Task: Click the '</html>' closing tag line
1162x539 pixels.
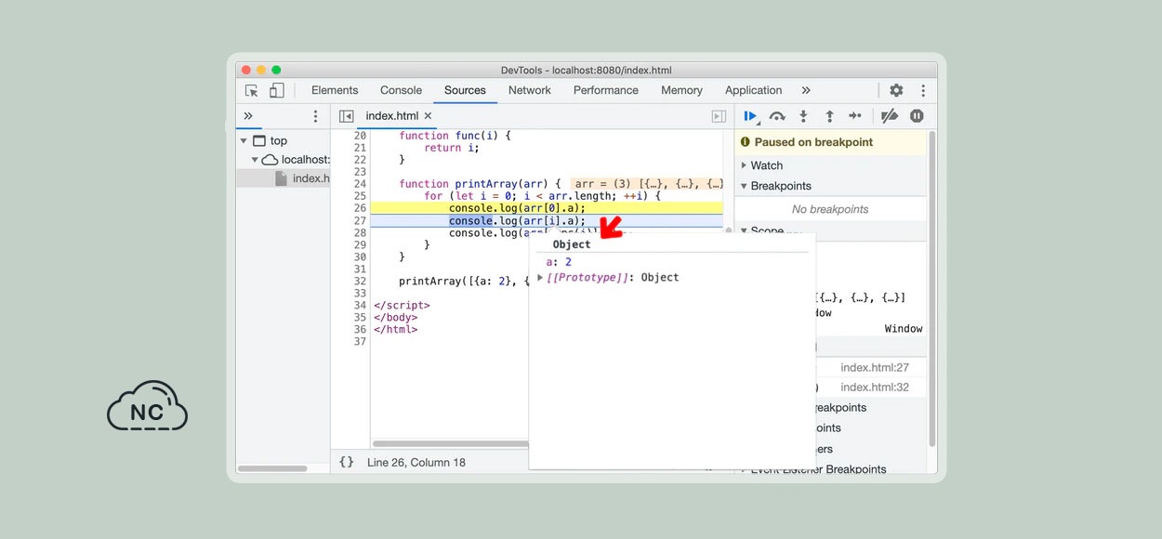Action: pyautogui.click(x=395, y=329)
